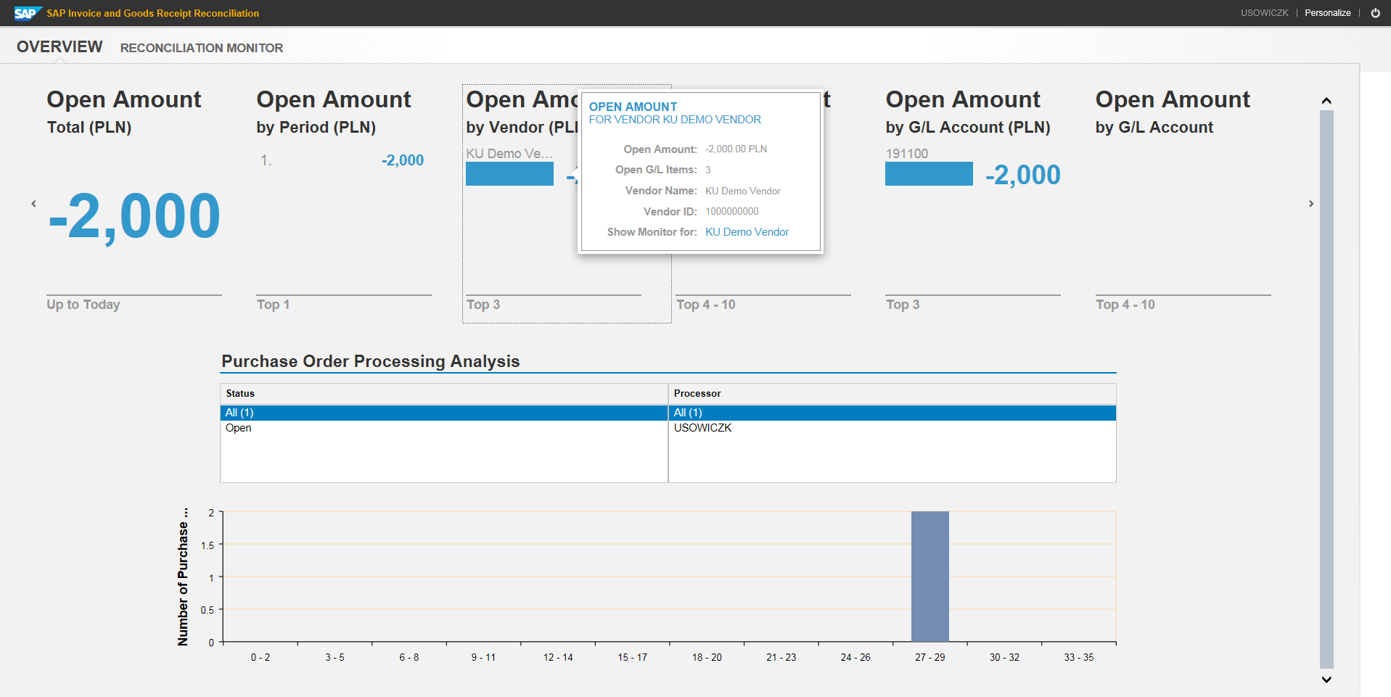Click the scrollbar up arrow
The image size is (1391, 697).
[1326, 100]
